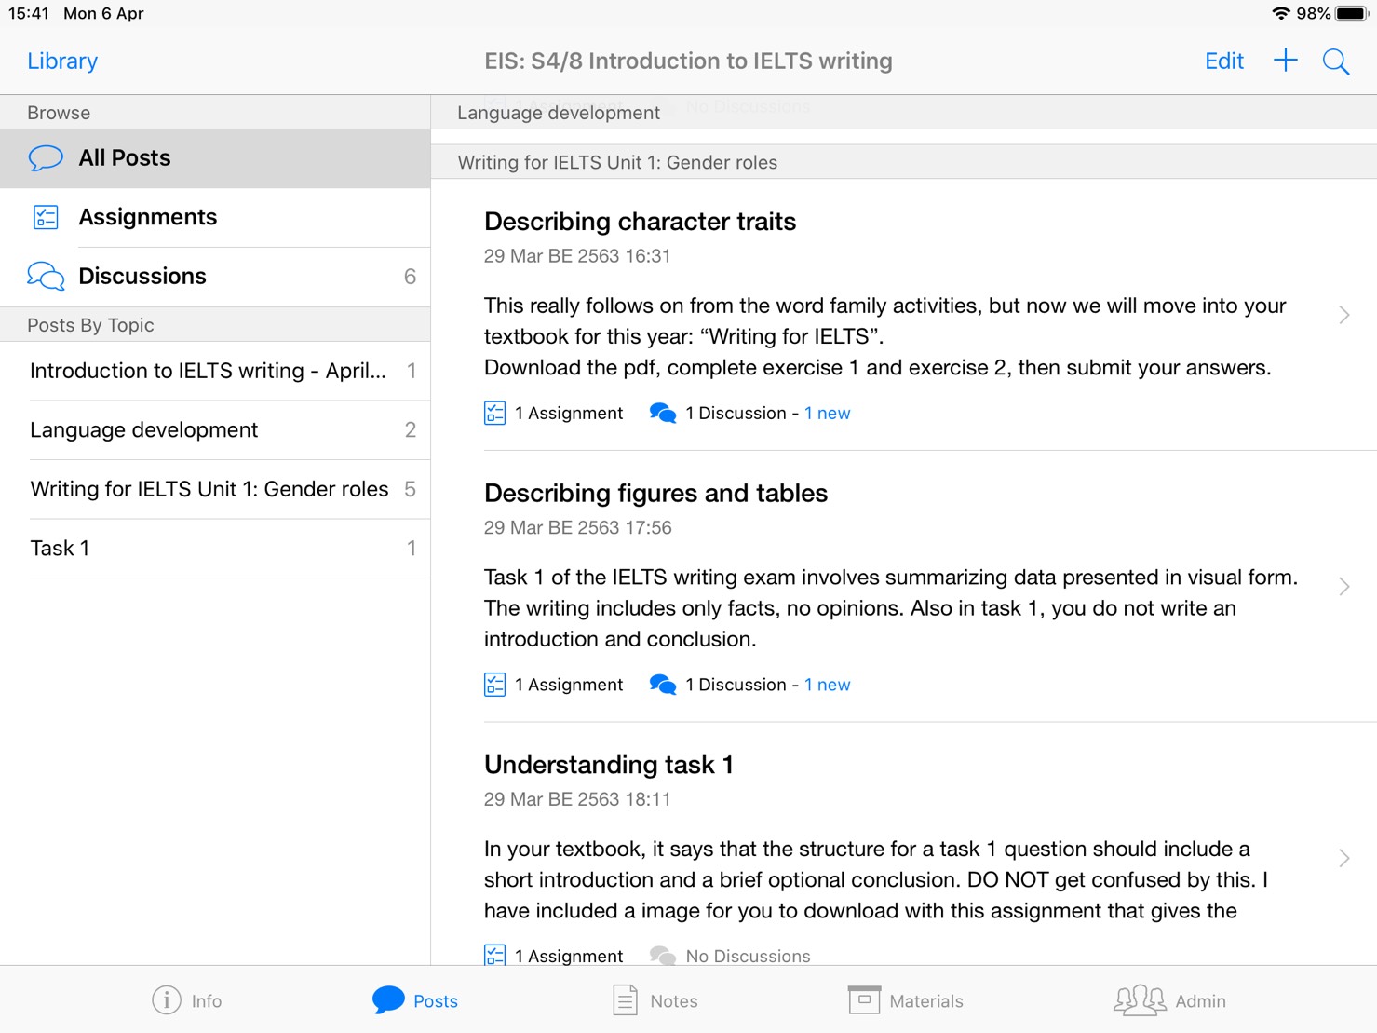Tap the date '29 Mar BE 2563 17:56'
The width and height of the screenshot is (1377, 1033).
577,528
